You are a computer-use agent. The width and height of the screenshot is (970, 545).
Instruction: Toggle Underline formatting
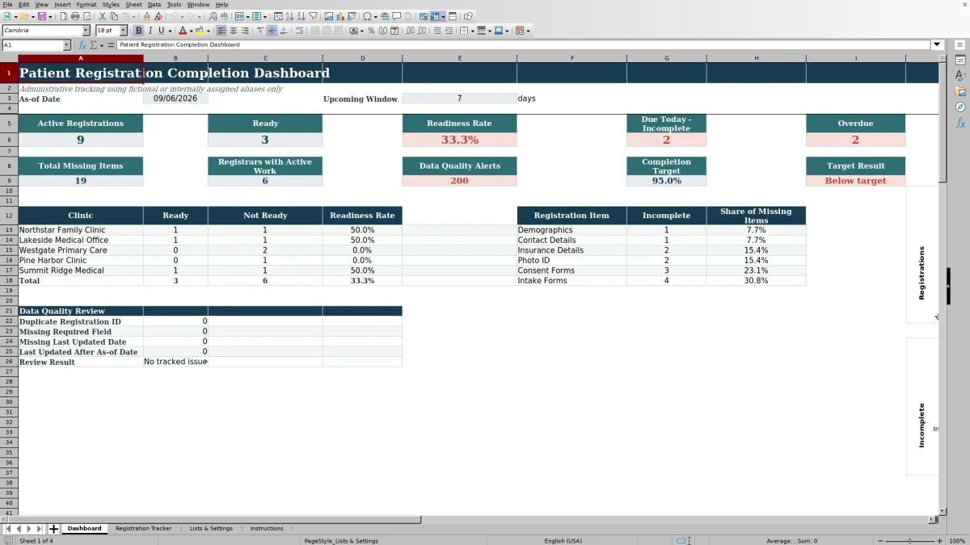click(162, 31)
